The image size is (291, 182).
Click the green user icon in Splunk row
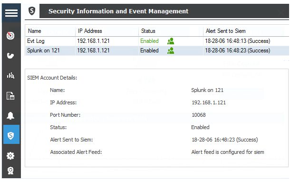[x=171, y=51]
